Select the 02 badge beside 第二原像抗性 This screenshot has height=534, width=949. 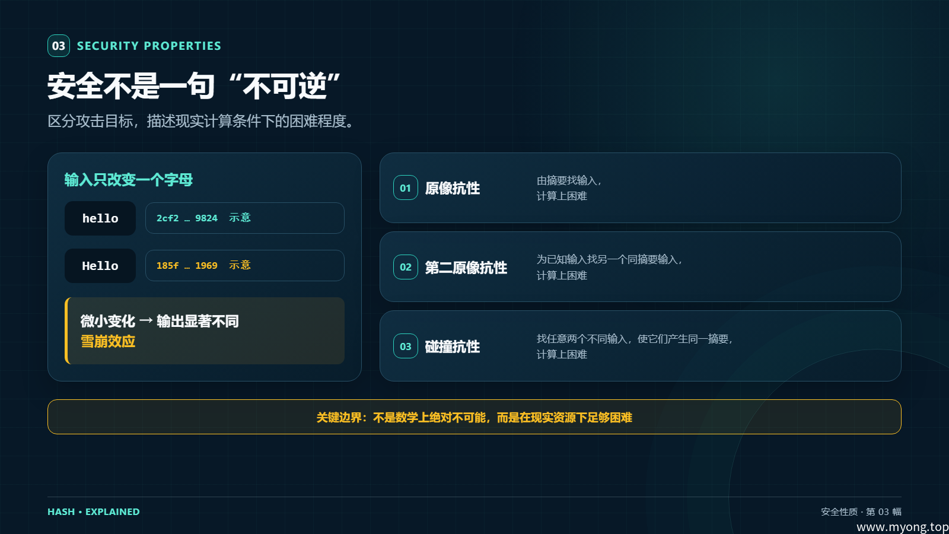406,267
